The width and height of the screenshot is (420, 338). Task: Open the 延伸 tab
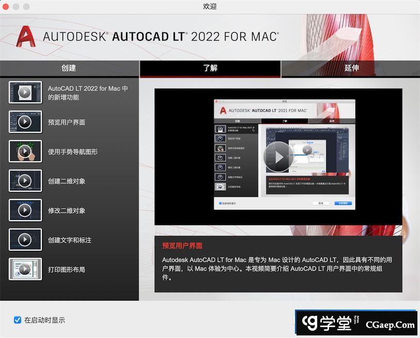tap(351, 68)
